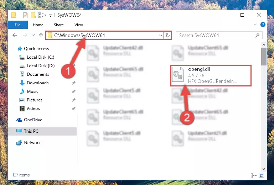Click the pin icon beside Pictures
274x185 pixels.
(x=74, y=100)
